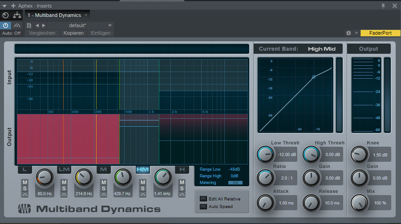Open the sidechain routing icon
The width and height of the screenshot is (401, 224).
[17, 15]
